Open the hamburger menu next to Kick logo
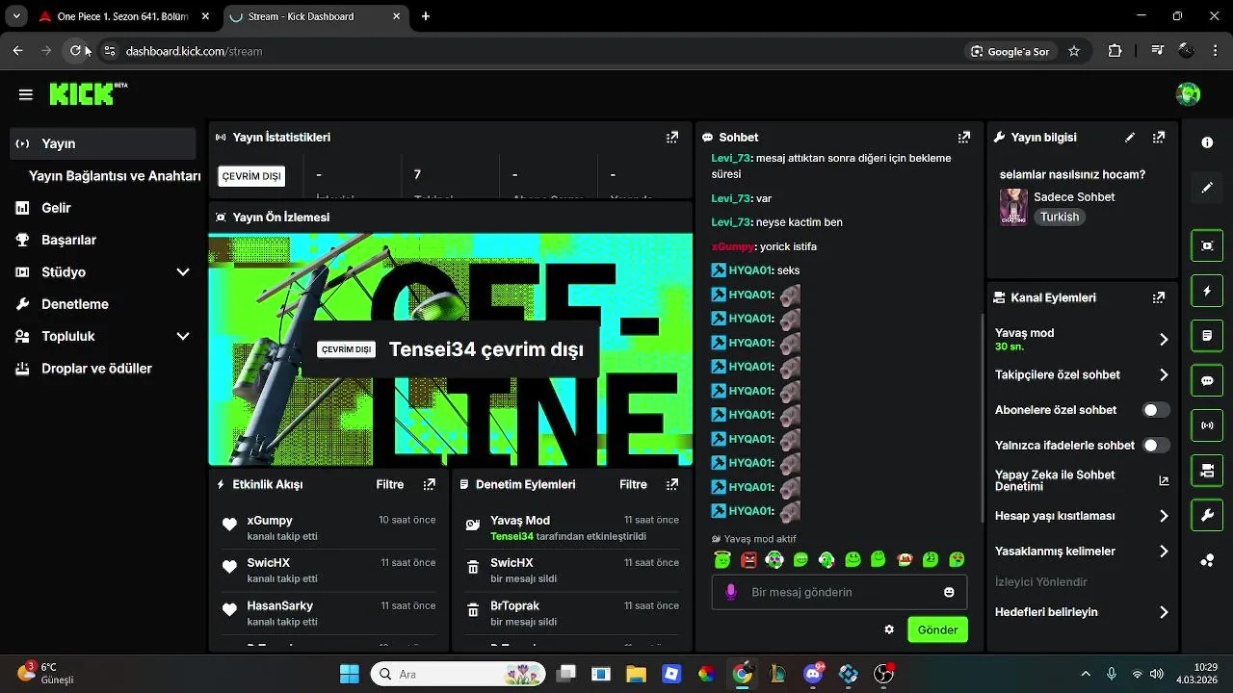Image resolution: width=1233 pixels, height=693 pixels. (x=26, y=94)
